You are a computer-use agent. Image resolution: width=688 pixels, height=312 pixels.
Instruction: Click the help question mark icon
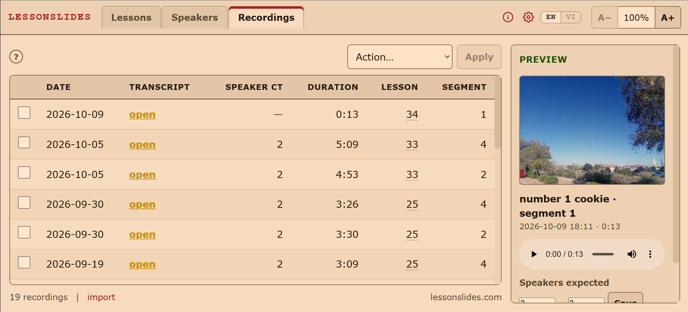(16, 57)
